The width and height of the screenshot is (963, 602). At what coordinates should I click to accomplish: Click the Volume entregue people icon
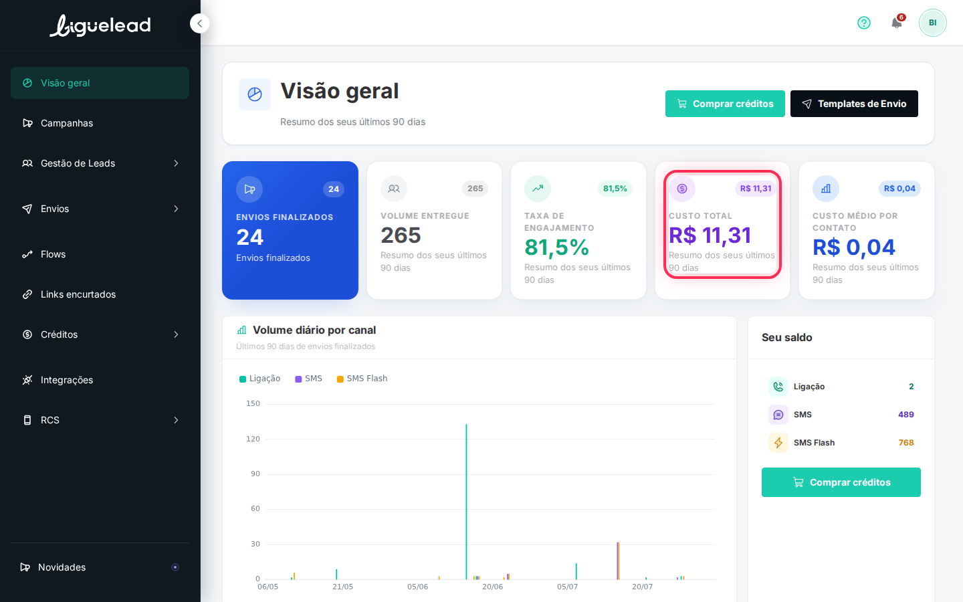pos(394,189)
